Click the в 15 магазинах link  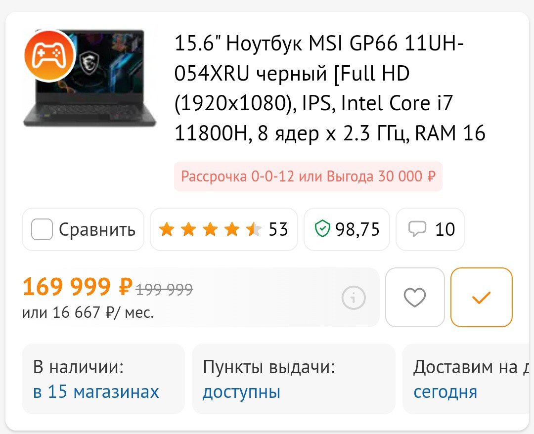pos(96,391)
